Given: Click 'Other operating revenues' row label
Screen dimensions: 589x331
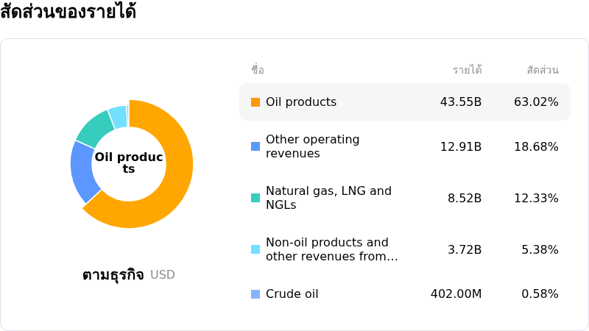Looking at the screenshot, I should click(312, 146).
